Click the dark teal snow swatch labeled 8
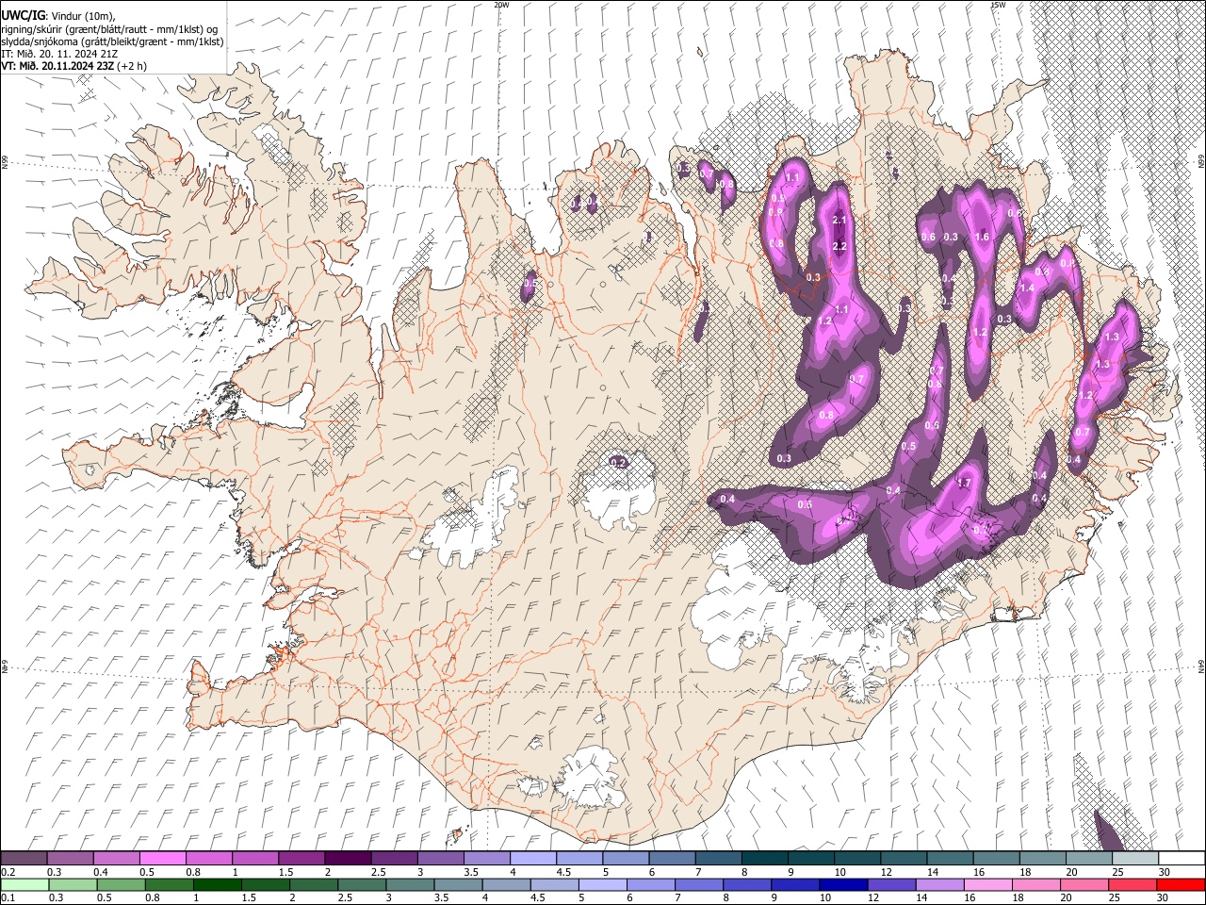Screen dimensions: 1206x905 [x=764, y=859]
